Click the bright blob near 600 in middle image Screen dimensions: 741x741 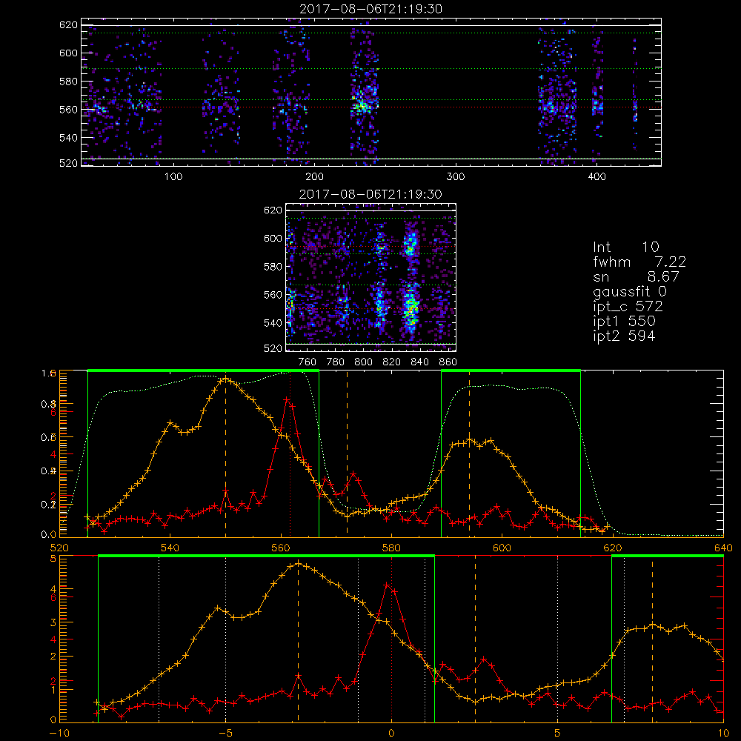click(411, 245)
